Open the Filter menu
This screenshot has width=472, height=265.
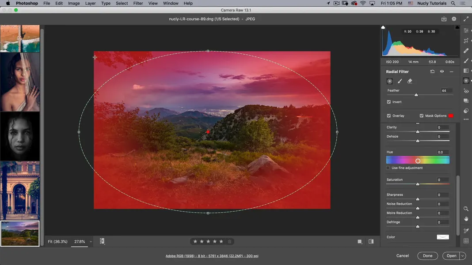click(x=138, y=3)
